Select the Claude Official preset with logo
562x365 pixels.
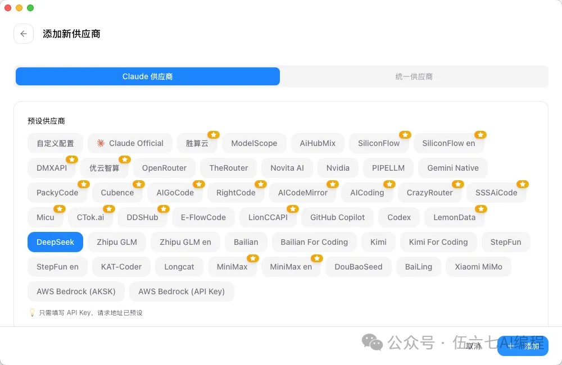point(130,143)
